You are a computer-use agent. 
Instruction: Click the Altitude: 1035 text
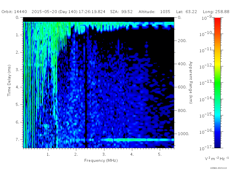click(x=154, y=12)
